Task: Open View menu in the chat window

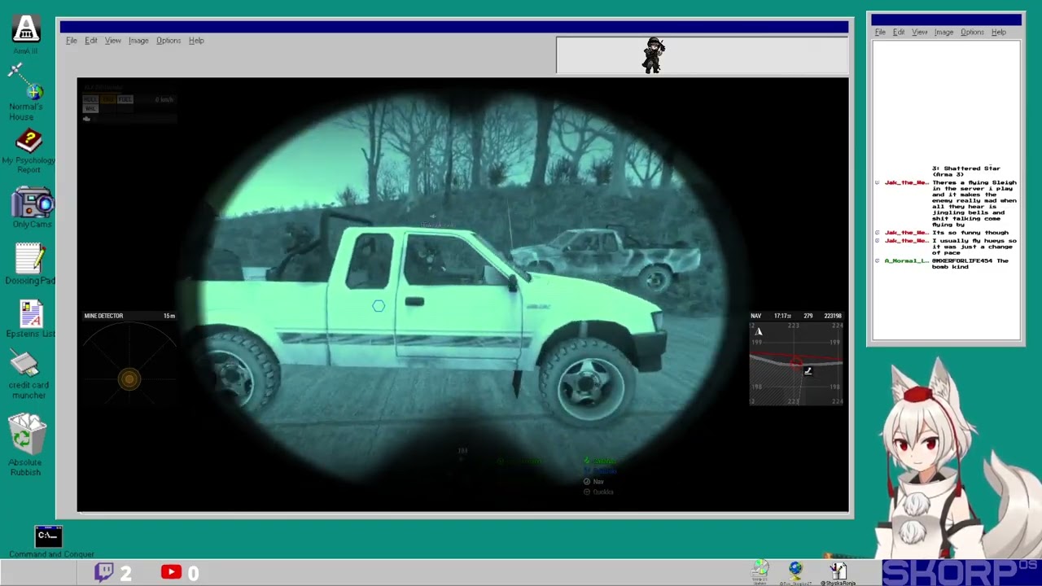Action: click(920, 33)
